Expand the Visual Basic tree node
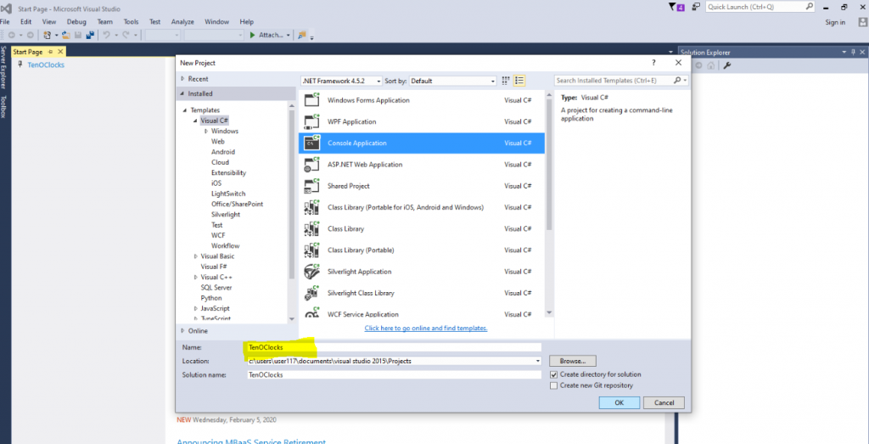Image resolution: width=869 pixels, height=444 pixels. coord(196,256)
